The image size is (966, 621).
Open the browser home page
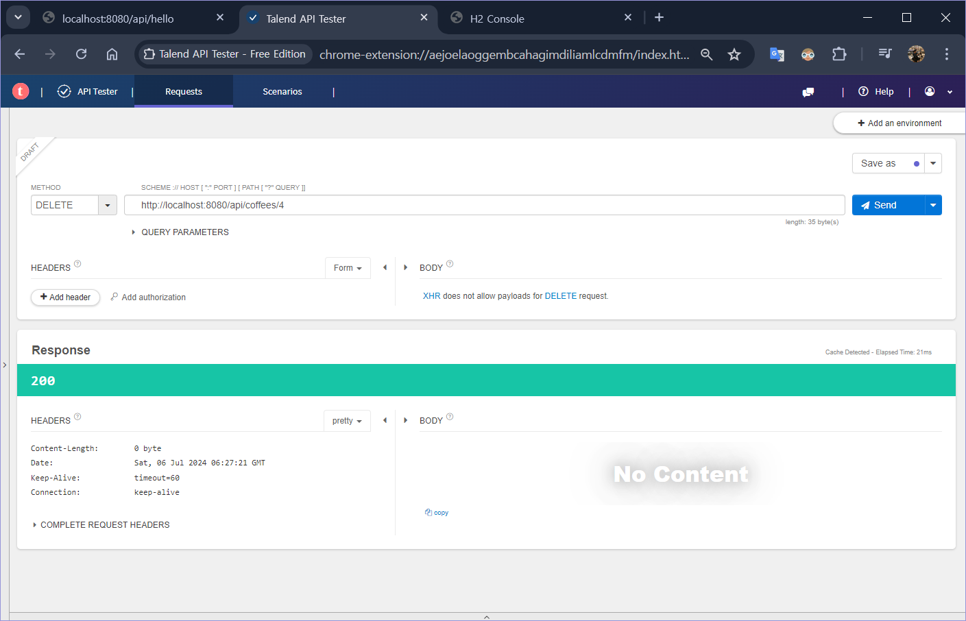[x=112, y=54]
